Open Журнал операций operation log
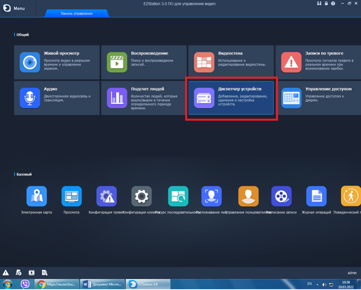Screen dimensions: 361x290 point(316,196)
